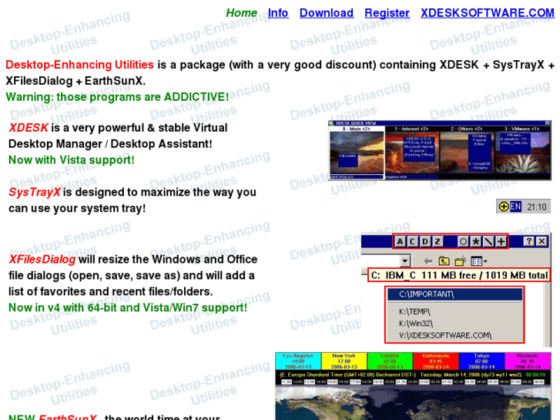Click the back arrow in the file dialog
The height and width of the screenshot is (420, 560).
428,261
